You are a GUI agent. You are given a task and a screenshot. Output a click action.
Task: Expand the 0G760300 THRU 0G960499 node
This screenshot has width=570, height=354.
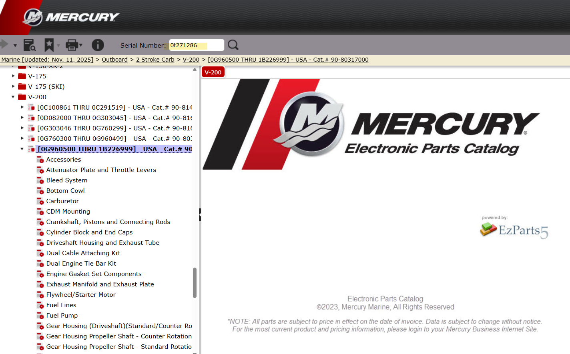point(22,138)
